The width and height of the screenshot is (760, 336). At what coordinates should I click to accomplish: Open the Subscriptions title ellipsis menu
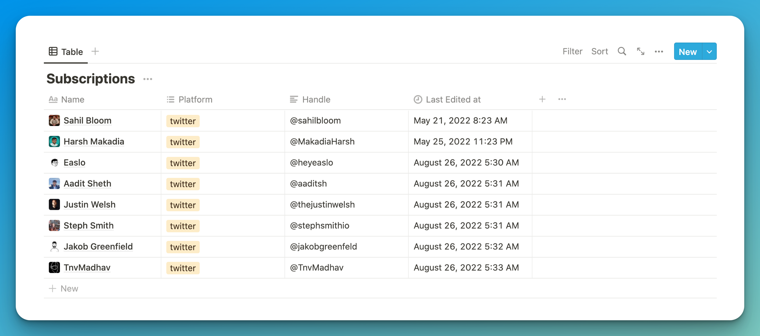148,79
